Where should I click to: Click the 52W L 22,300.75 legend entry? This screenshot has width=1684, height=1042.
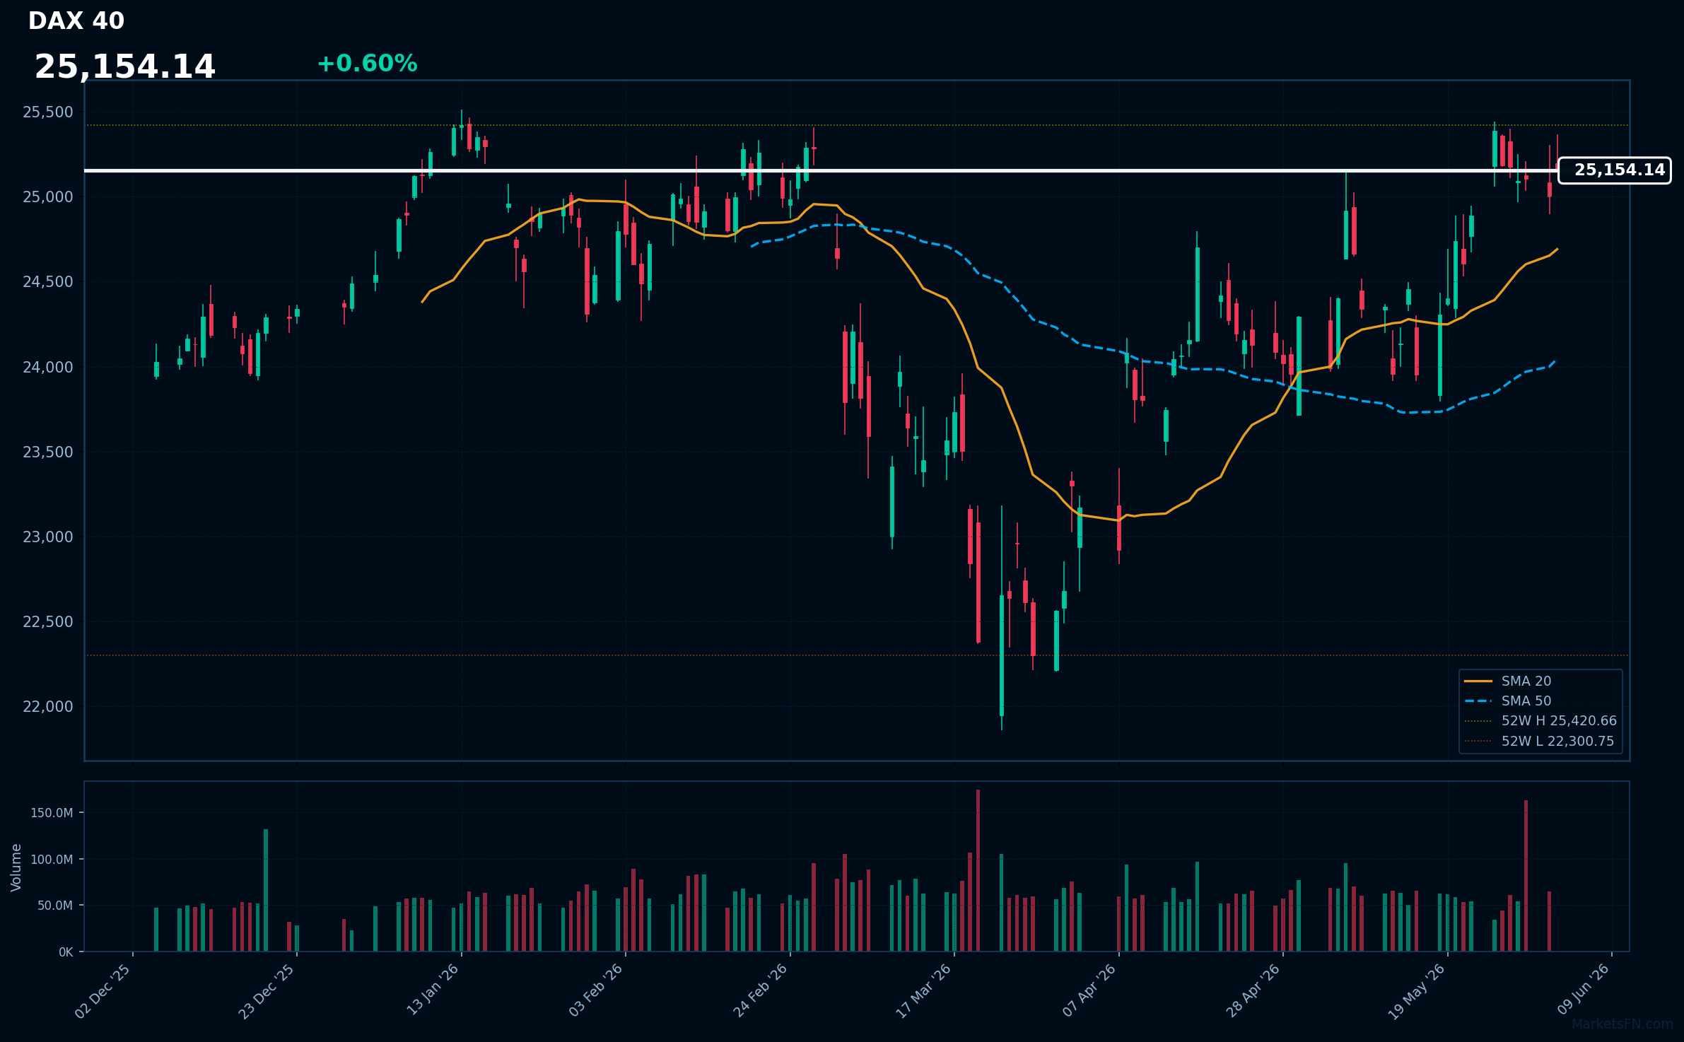coord(1539,741)
